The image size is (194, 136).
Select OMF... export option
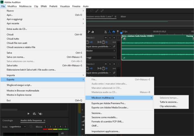tap(119, 126)
